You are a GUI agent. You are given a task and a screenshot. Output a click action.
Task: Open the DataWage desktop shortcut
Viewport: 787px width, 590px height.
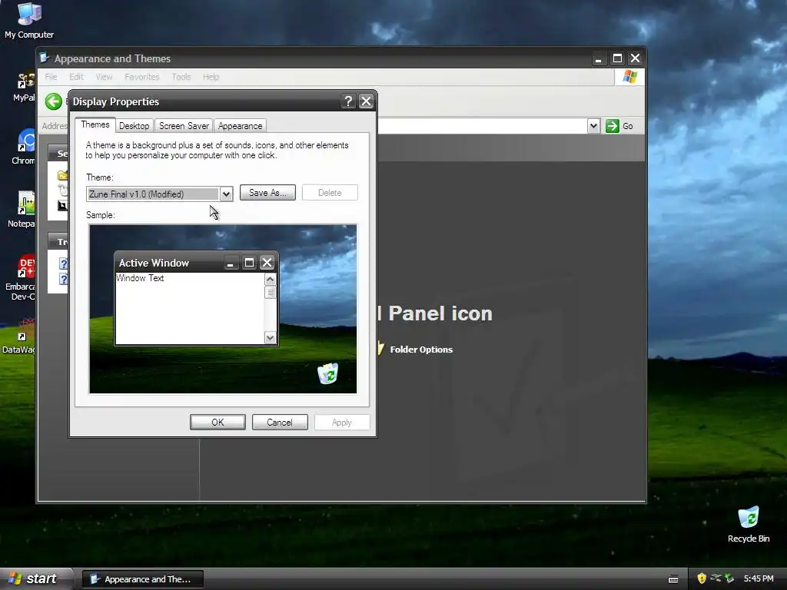[20, 336]
